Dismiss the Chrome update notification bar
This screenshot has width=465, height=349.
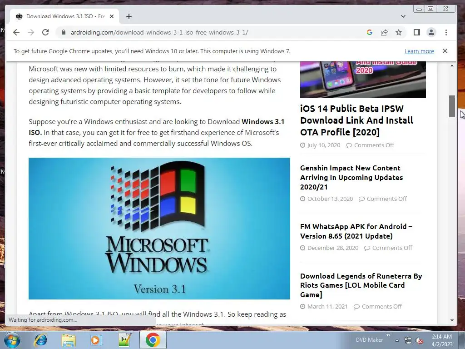pos(445,51)
